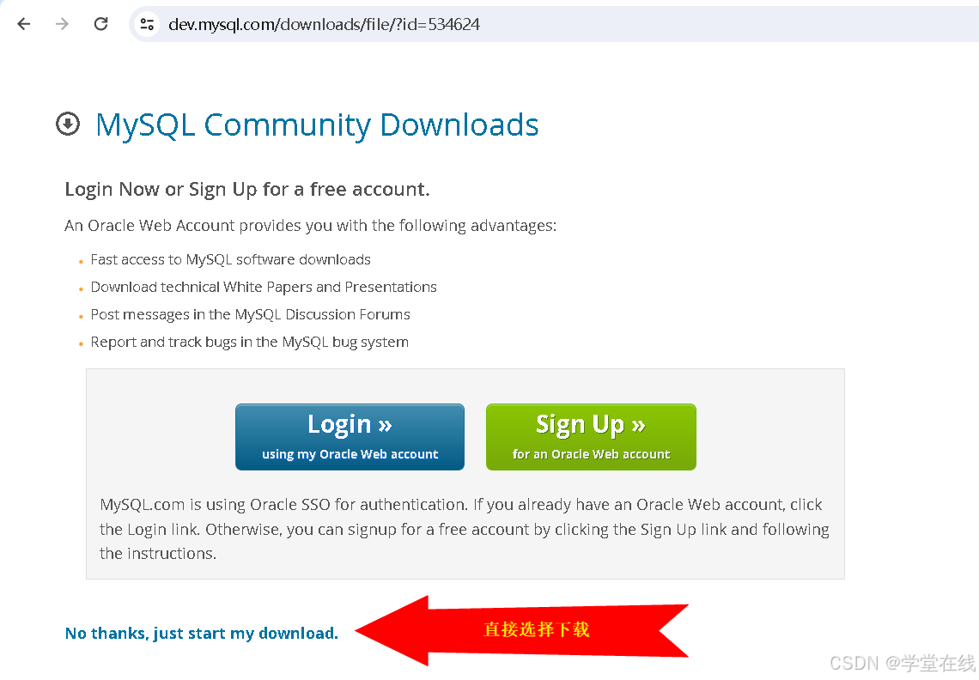Click the Fast access to MySQL software bullet
This screenshot has width=979, height=680.
230,260
